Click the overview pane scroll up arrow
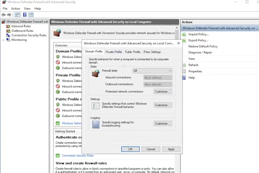 pos(177,28)
